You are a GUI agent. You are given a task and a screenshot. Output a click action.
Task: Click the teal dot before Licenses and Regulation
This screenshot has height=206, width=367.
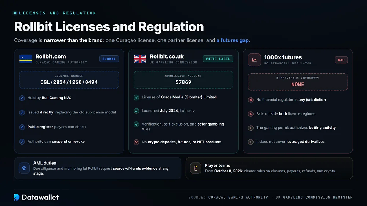click(x=15, y=13)
